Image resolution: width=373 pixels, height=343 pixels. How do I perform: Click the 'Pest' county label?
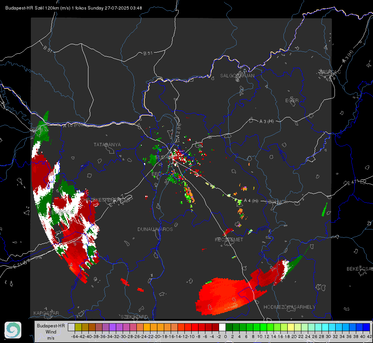pos(263,229)
